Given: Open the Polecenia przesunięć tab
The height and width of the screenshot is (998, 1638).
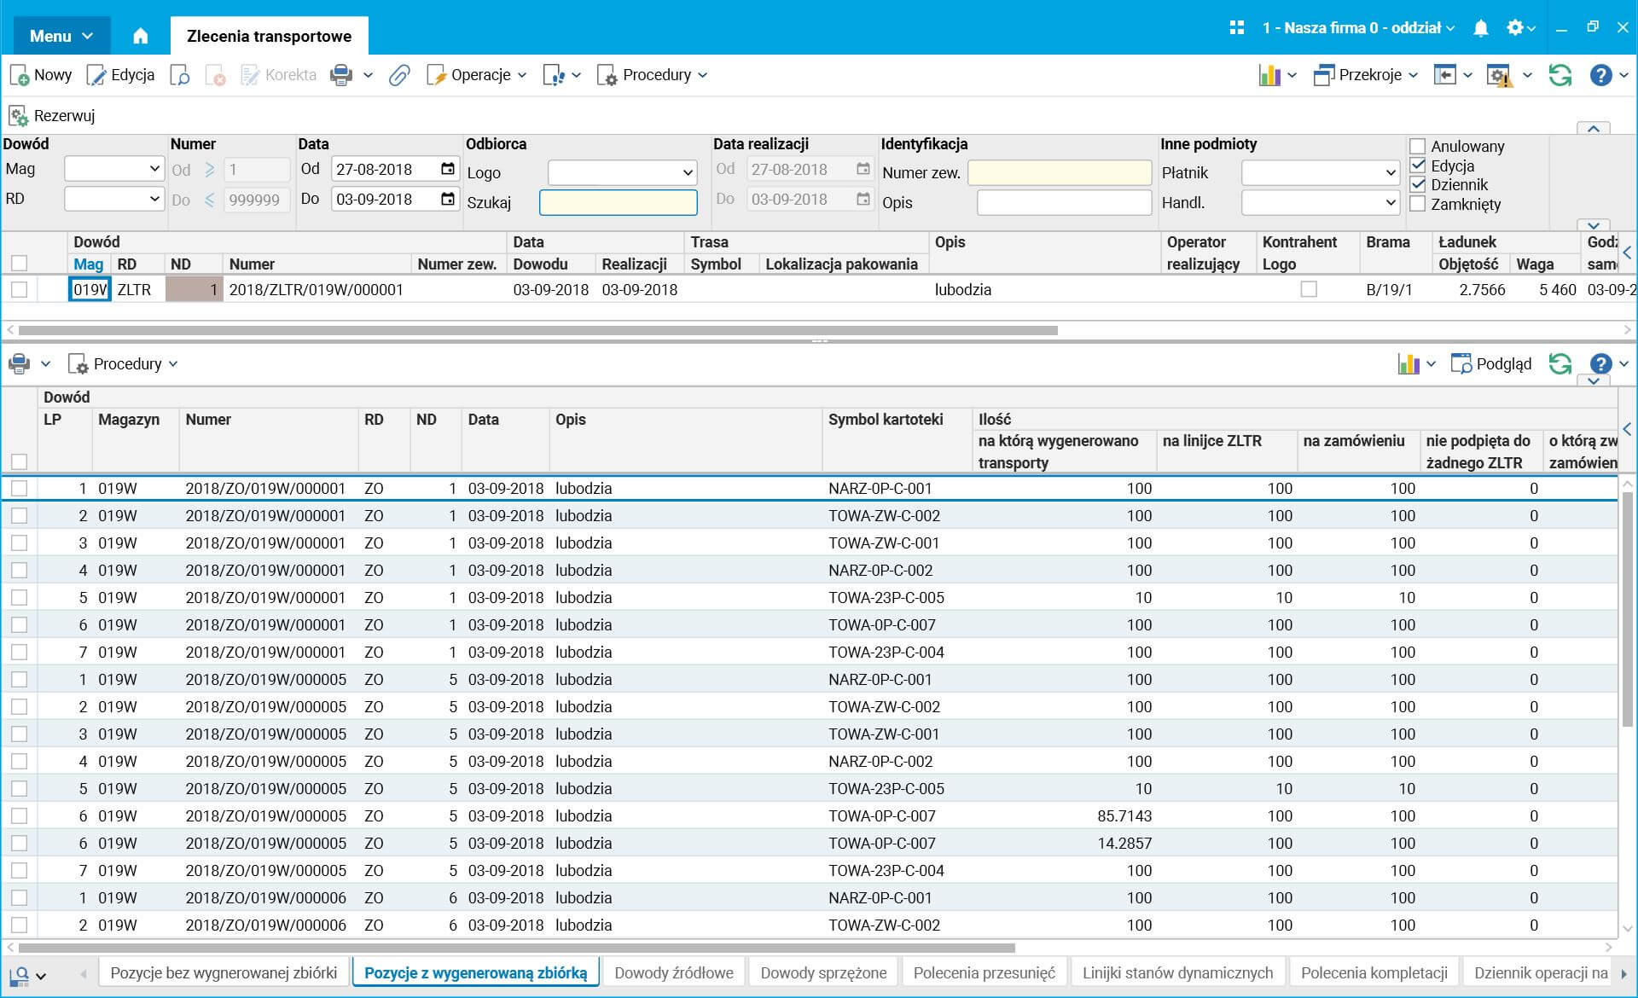Looking at the screenshot, I should click(x=984, y=972).
